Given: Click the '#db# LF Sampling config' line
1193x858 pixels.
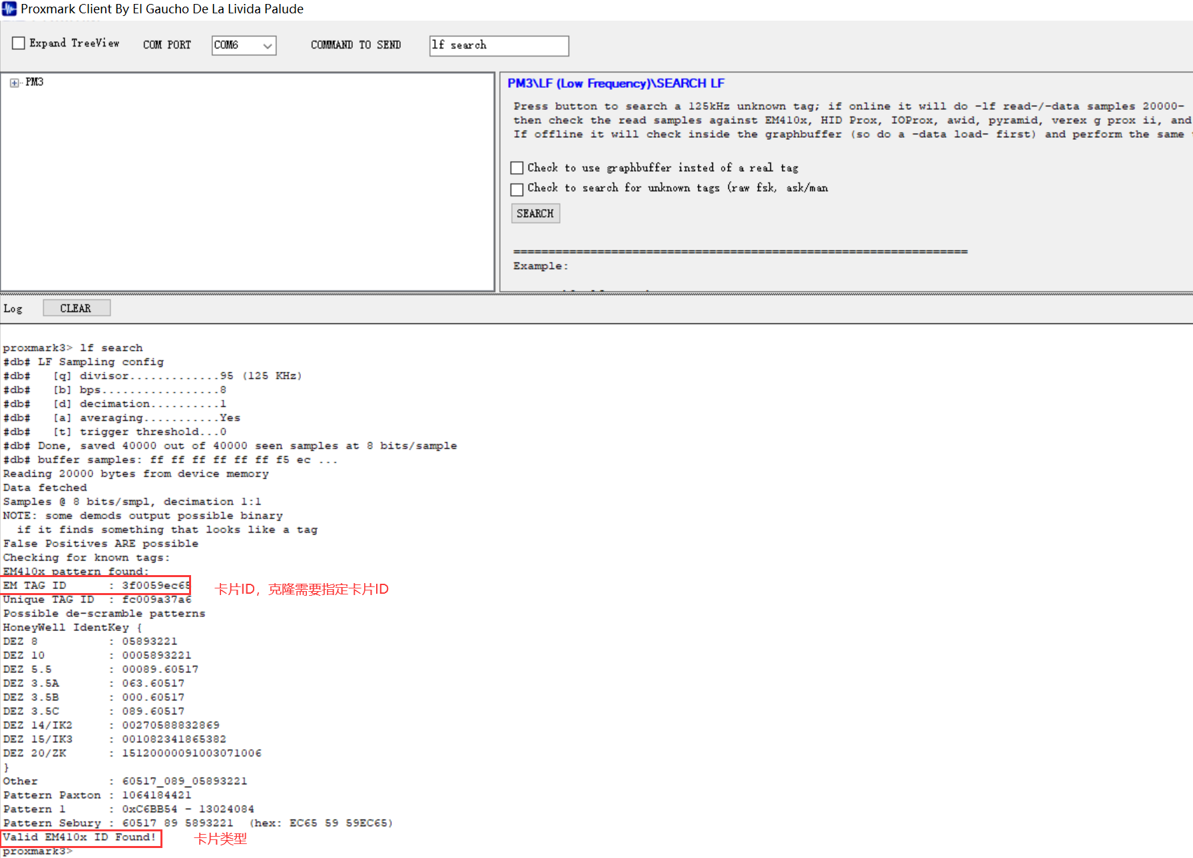Looking at the screenshot, I should 83,362.
